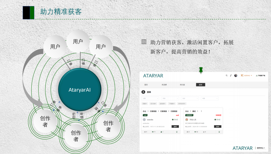271x154 pixels.
Task: Click the 开发人员 profile avatar
Action: pos(187,120)
